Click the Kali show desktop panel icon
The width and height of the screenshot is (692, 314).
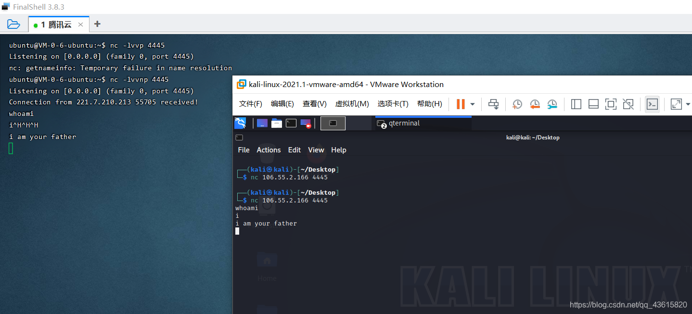(x=262, y=124)
